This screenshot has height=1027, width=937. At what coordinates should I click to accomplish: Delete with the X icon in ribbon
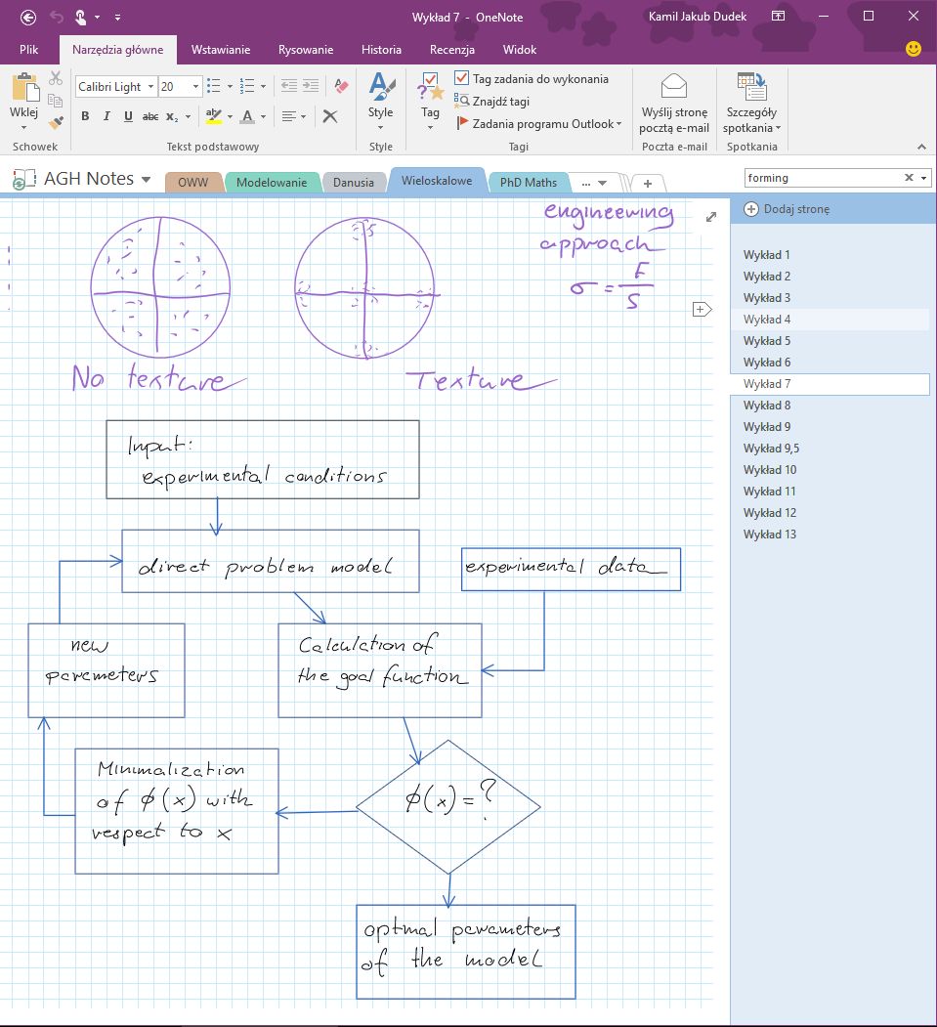pos(330,116)
